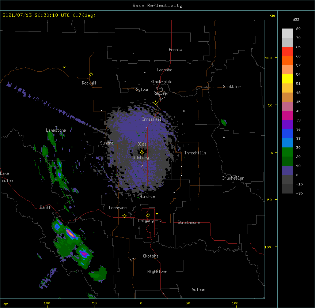
Task: Click the Calgary city label
Action: (146, 221)
